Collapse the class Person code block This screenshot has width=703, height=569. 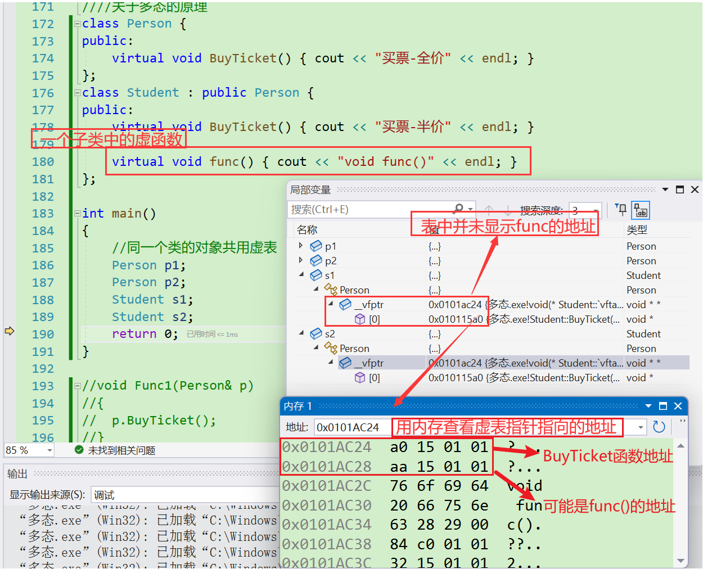[77, 24]
